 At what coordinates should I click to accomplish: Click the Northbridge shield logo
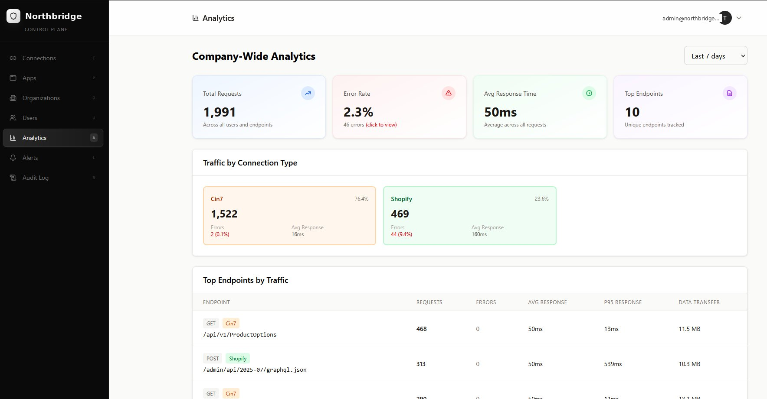coord(13,16)
